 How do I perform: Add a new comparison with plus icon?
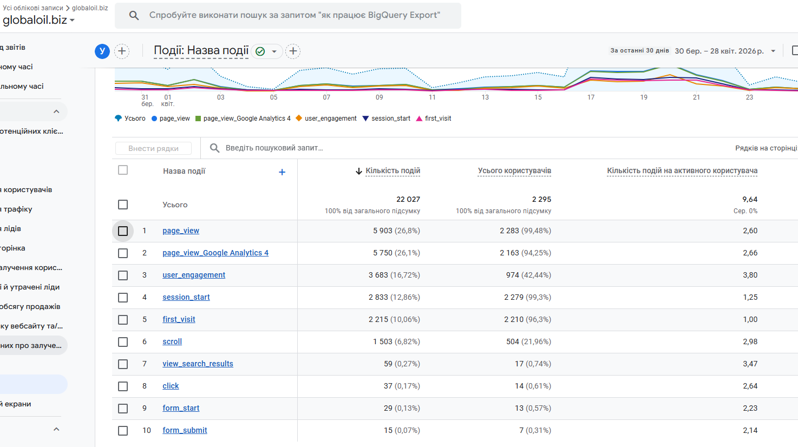(x=122, y=51)
